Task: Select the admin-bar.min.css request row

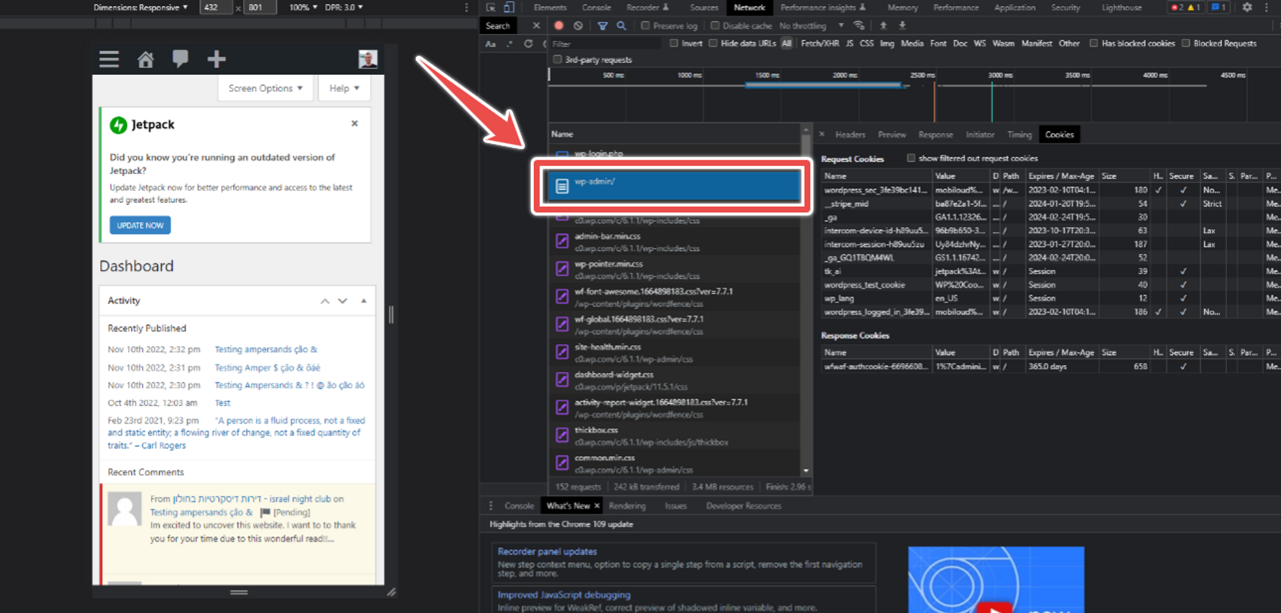Action: [675, 241]
